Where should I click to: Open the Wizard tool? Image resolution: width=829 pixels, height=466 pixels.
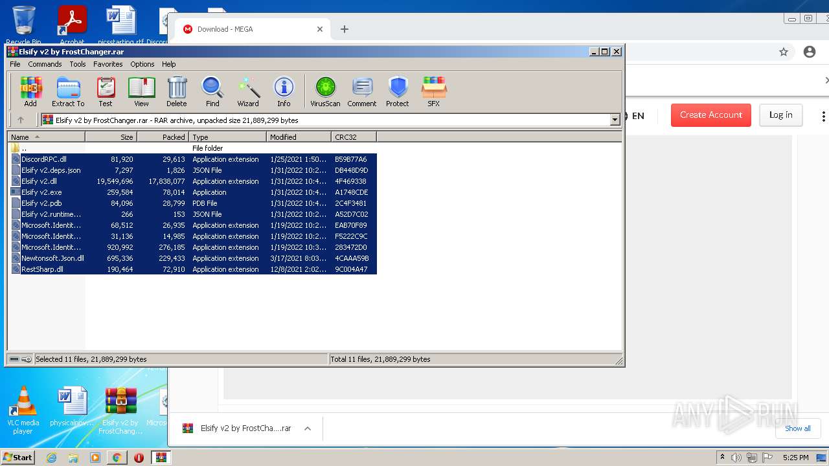[x=248, y=91]
